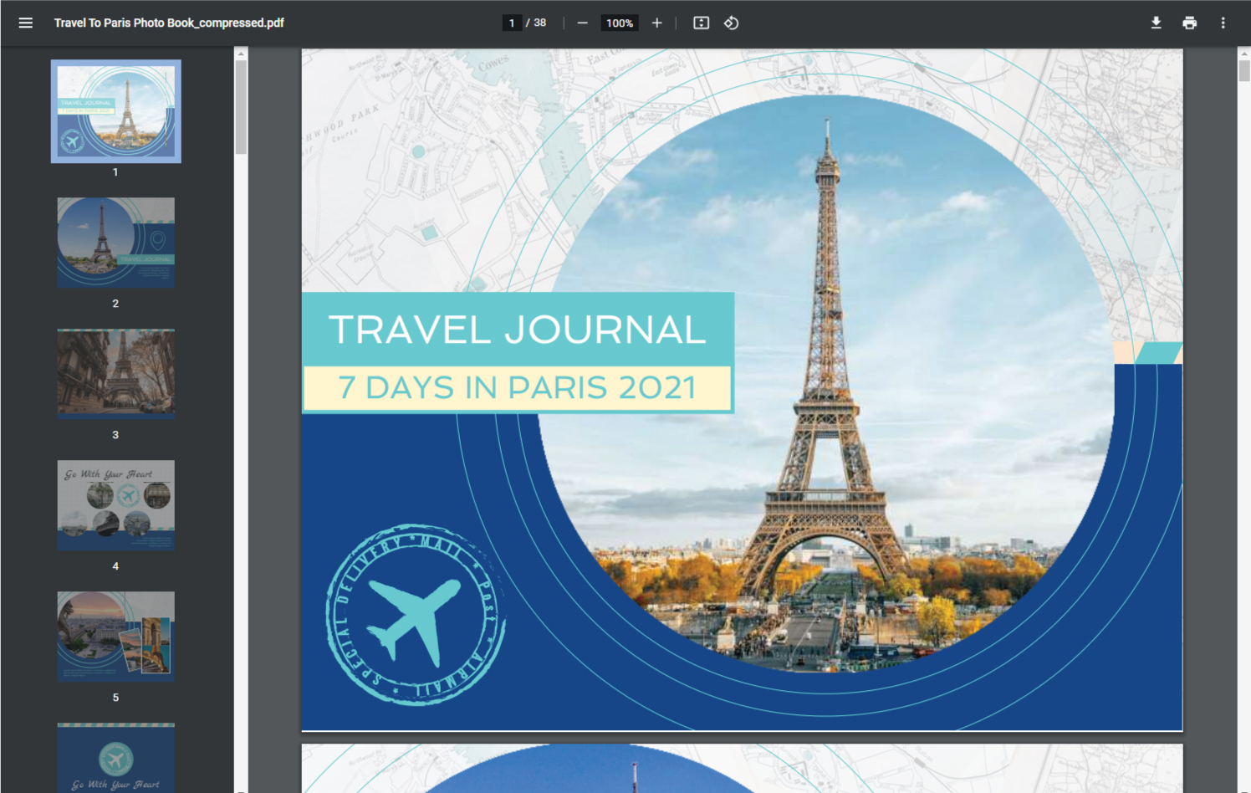Click the page number input field
Image resolution: width=1251 pixels, height=793 pixels.
click(x=512, y=23)
